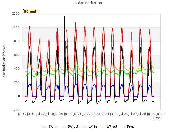This screenshot has height=132, width=177.
Task: Toggle the SW_in legend entry
Action: [50, 127]
